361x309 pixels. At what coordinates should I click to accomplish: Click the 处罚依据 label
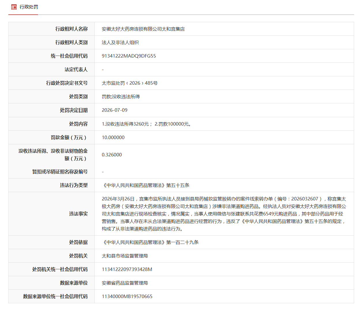click(78, 242)
